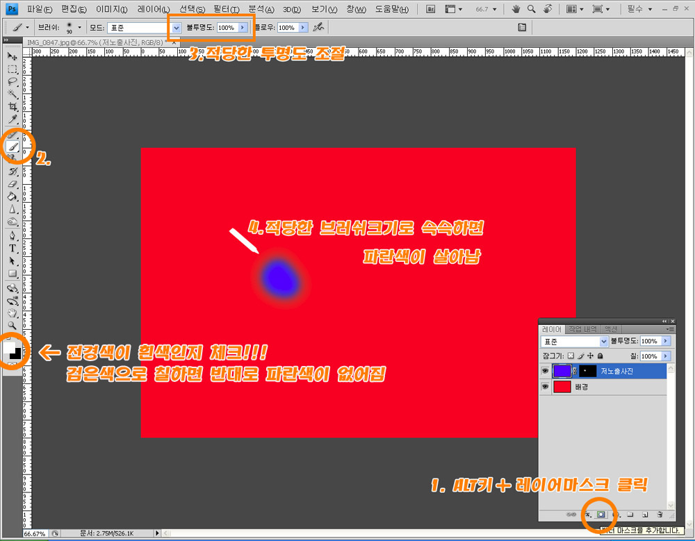
Task: Open the layer fill slider arrow
Action: (x=666, y=356)
